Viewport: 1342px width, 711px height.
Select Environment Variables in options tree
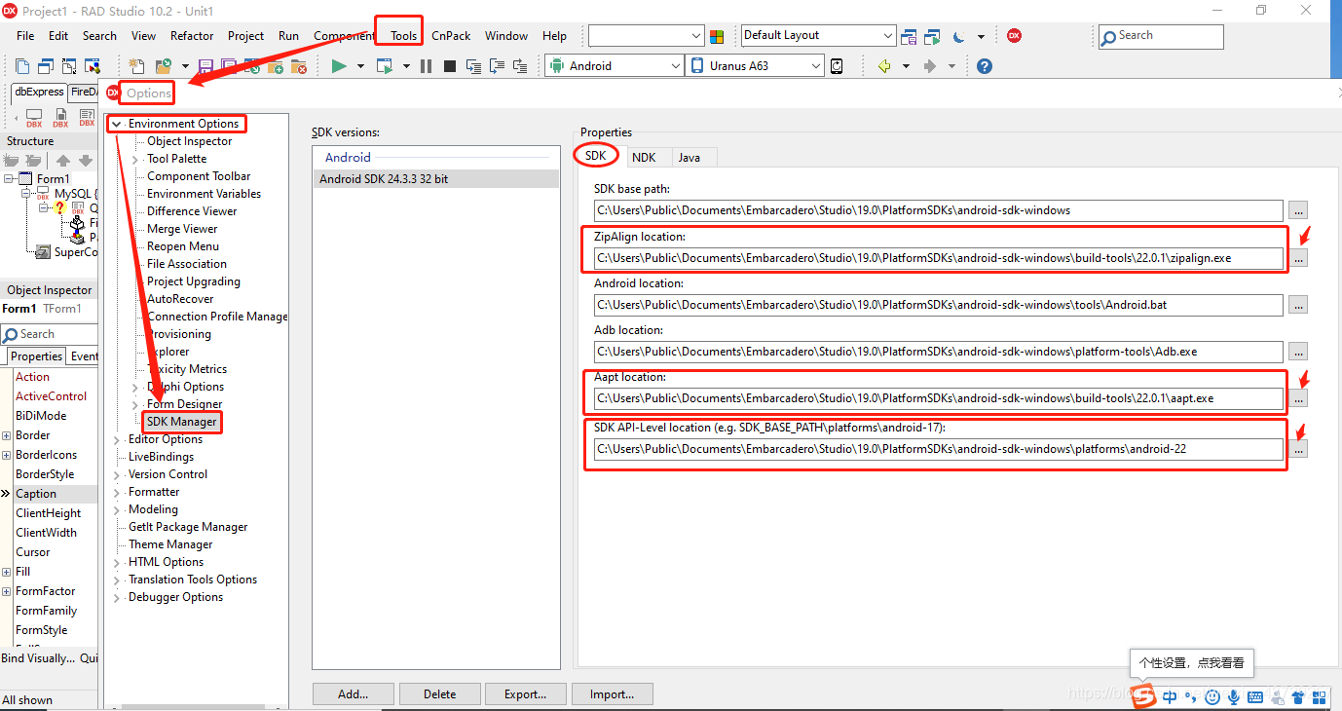(204, 194)
